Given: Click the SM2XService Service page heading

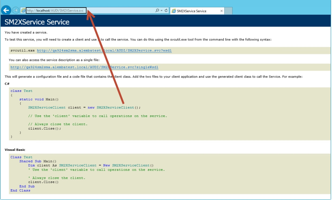Looking at the screenshot, I should click(37, 22).
